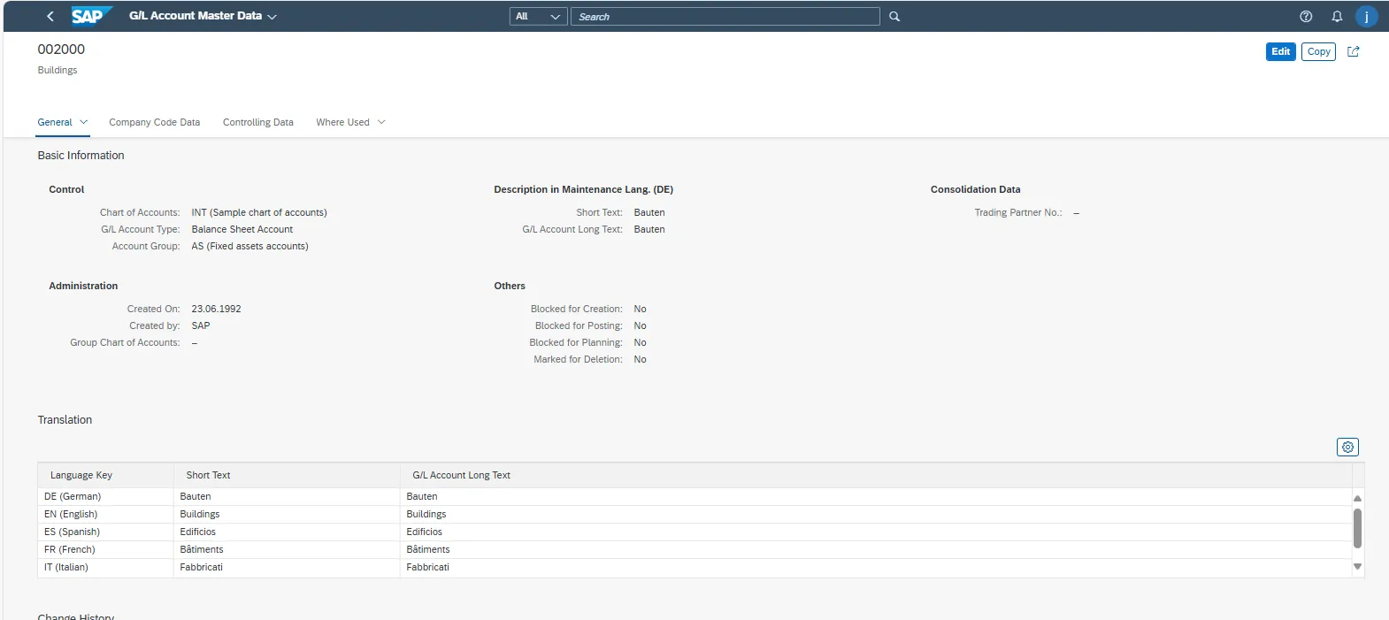Open the notifications bell
The image size is (1389, 620).
1337,17
